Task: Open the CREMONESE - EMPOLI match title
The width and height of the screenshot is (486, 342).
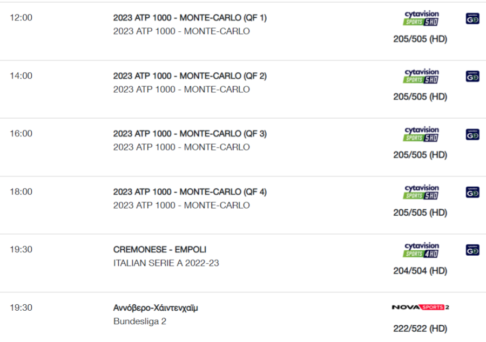Action: pyautogui.click(x=159, y=250)
